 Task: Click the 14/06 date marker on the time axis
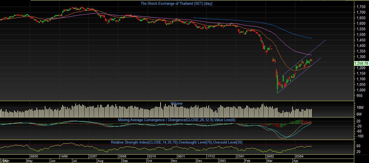[x=64, y=157]
